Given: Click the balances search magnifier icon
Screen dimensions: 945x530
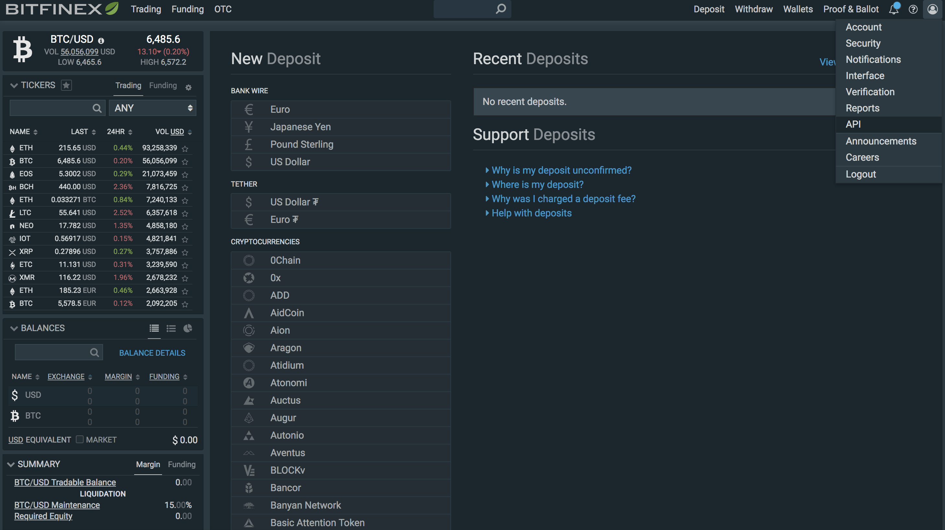Looking at the screenshot, I should (95, 352).
